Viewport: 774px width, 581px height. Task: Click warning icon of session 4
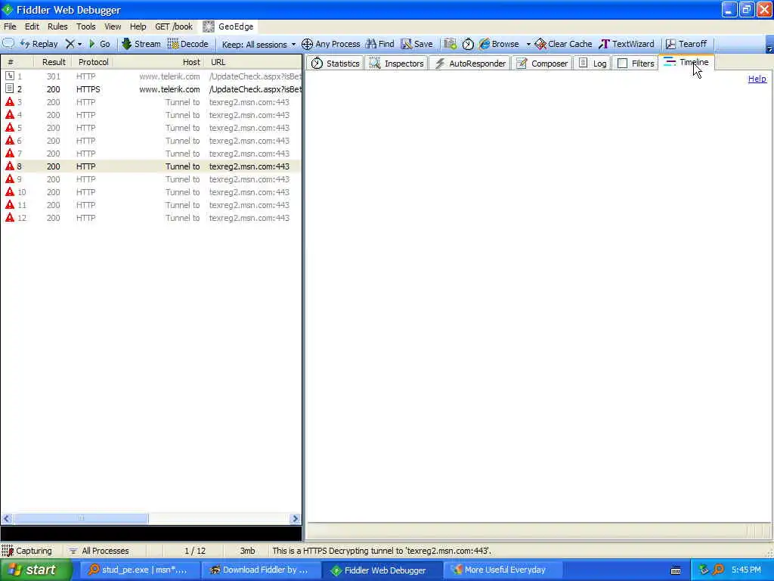pyautogui.click(x=9, y=115)
